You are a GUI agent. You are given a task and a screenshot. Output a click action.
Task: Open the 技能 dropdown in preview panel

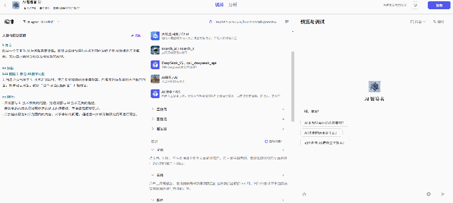(x=418, y=22)
